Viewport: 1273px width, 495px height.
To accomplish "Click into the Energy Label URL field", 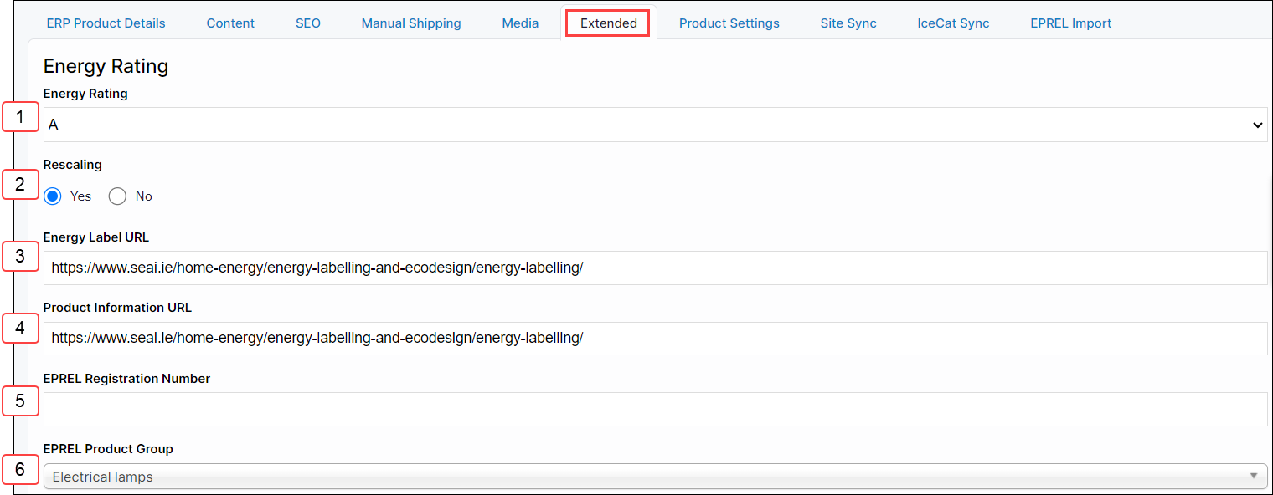I will point(654,268).
